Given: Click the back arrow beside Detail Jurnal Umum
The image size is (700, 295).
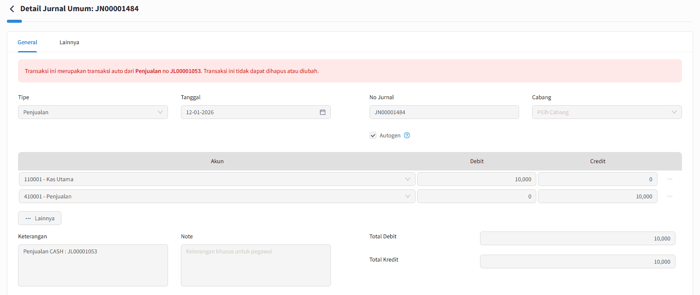Looking at the screenshot, I should 12,9.
